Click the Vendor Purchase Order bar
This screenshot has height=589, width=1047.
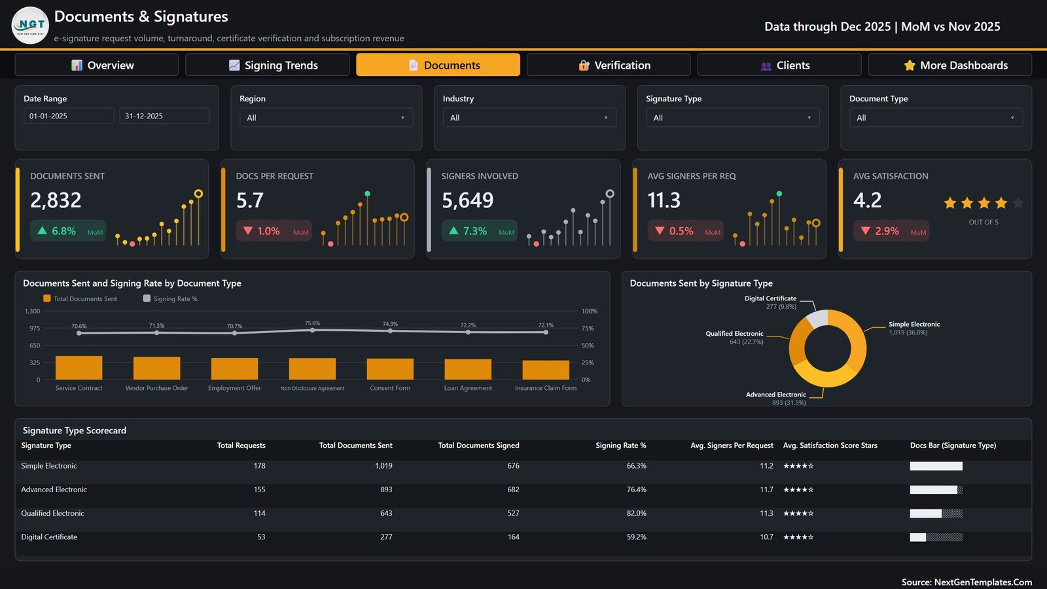[x=156, y=368]
